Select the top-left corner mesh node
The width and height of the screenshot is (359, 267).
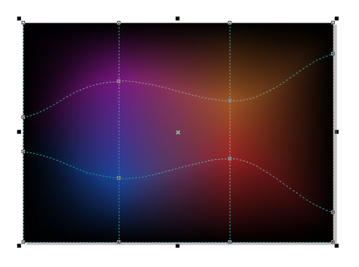(23, 23)
